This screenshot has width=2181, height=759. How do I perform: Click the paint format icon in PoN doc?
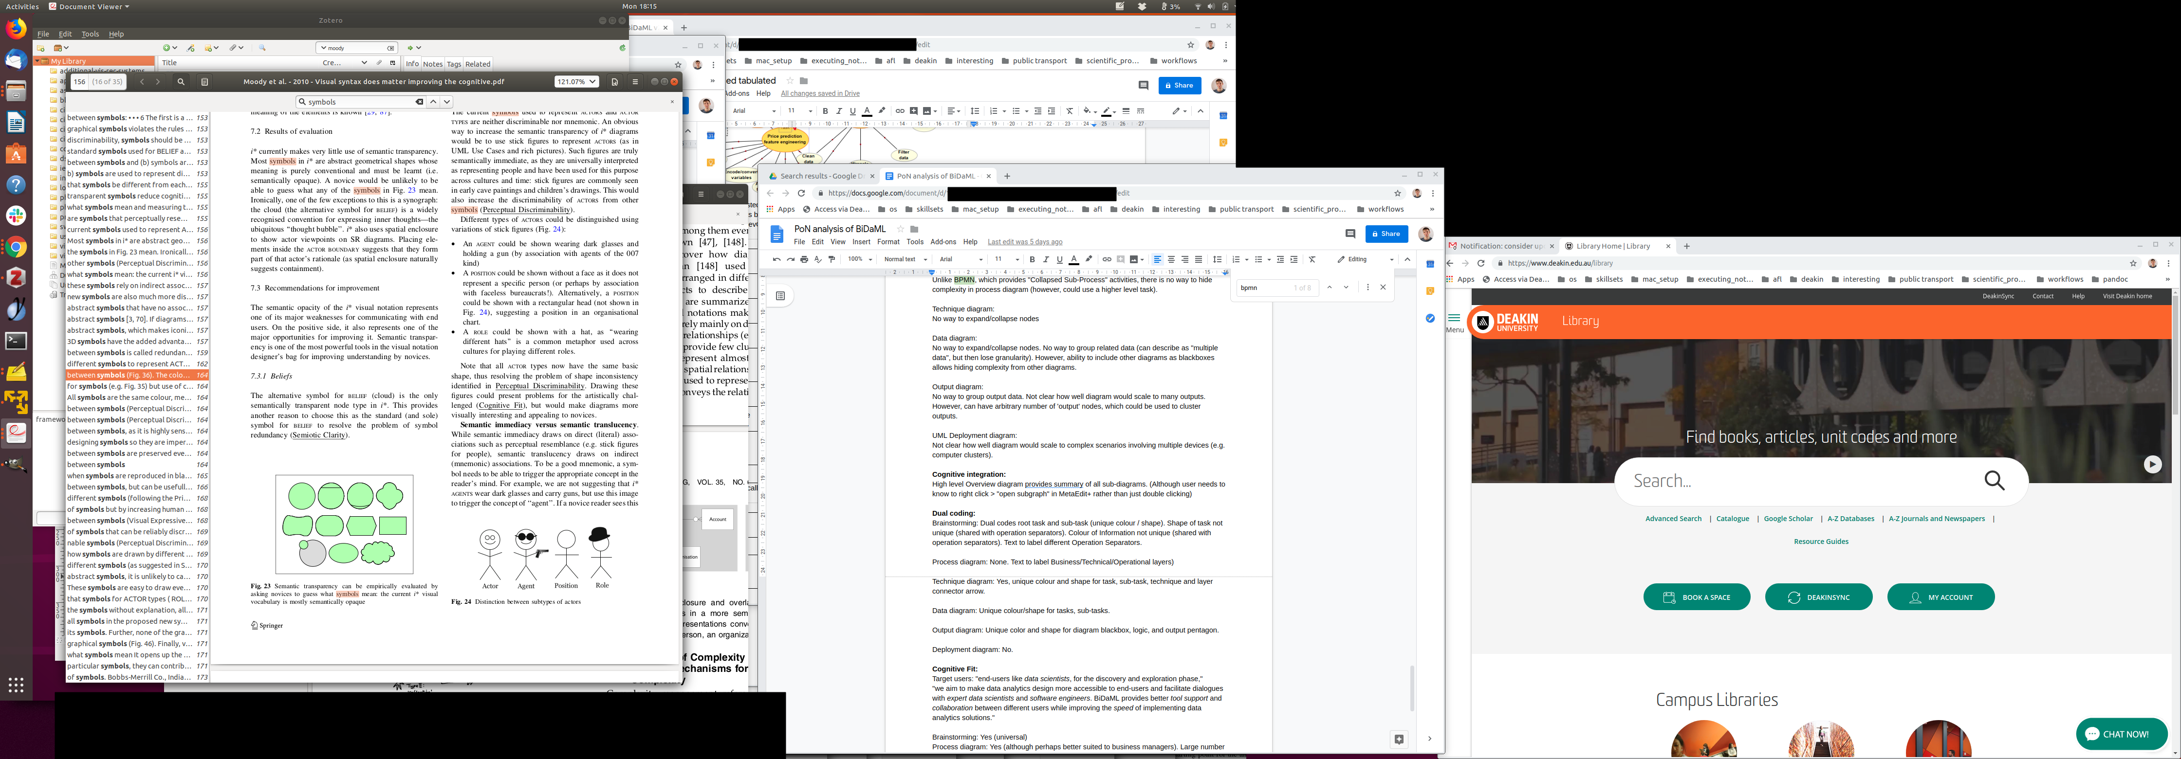tap(832, 260)
